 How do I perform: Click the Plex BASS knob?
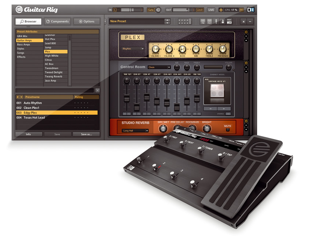(182, 49)
